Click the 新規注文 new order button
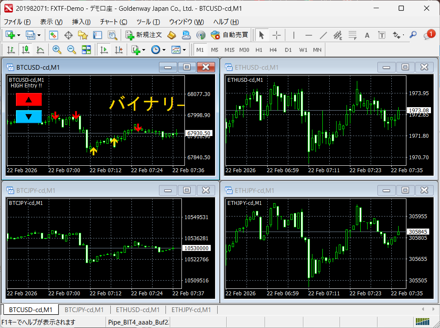 144,35
